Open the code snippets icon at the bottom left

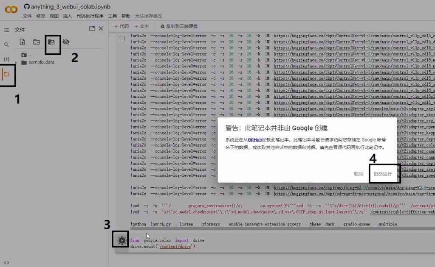pyautogui.click(x=6, y=263)
